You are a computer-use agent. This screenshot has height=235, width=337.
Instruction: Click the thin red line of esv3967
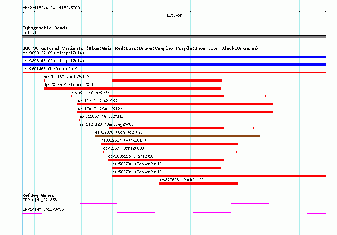click(x=170, y=152)
